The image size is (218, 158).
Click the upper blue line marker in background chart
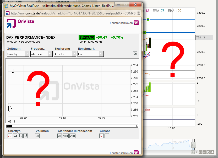click(148, 20)
